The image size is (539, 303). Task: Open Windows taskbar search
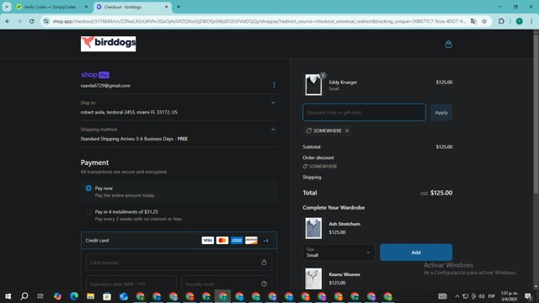(x=24, y=296)
